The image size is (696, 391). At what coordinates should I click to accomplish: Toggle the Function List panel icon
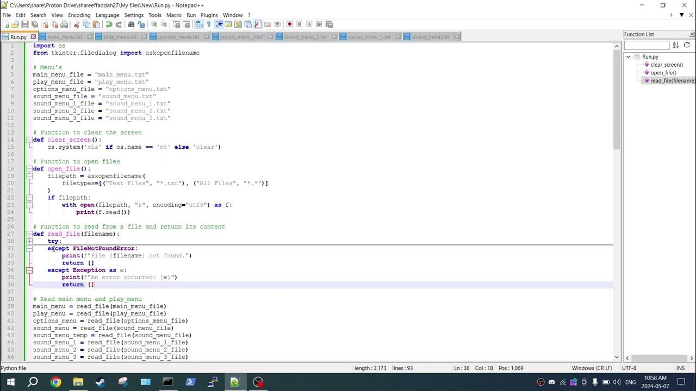click(x=257, y=24)
